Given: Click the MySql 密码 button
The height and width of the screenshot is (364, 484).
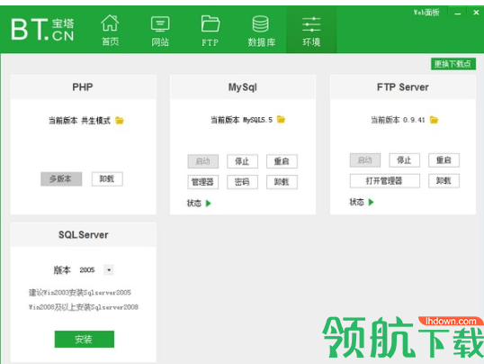Looking at the screenshot, I should 242,182.
